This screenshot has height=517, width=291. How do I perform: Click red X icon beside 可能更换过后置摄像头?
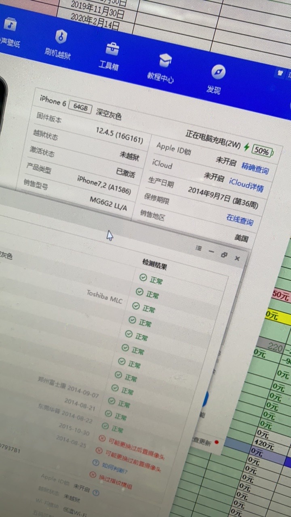coord(102,438)
